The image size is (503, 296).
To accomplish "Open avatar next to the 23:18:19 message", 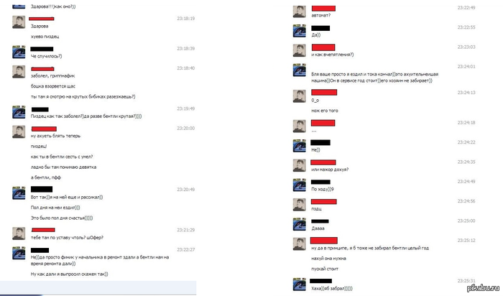I will tap(19, 22).
